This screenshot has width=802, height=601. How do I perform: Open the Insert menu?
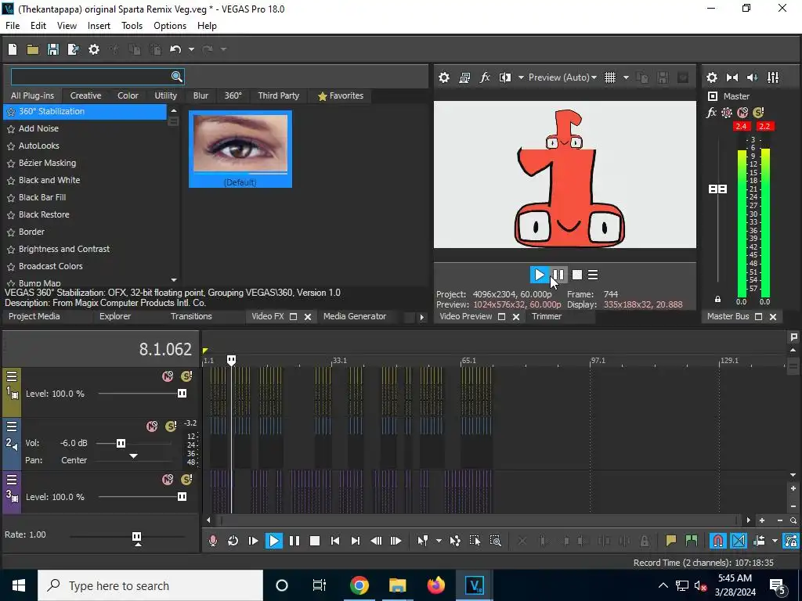99,26
